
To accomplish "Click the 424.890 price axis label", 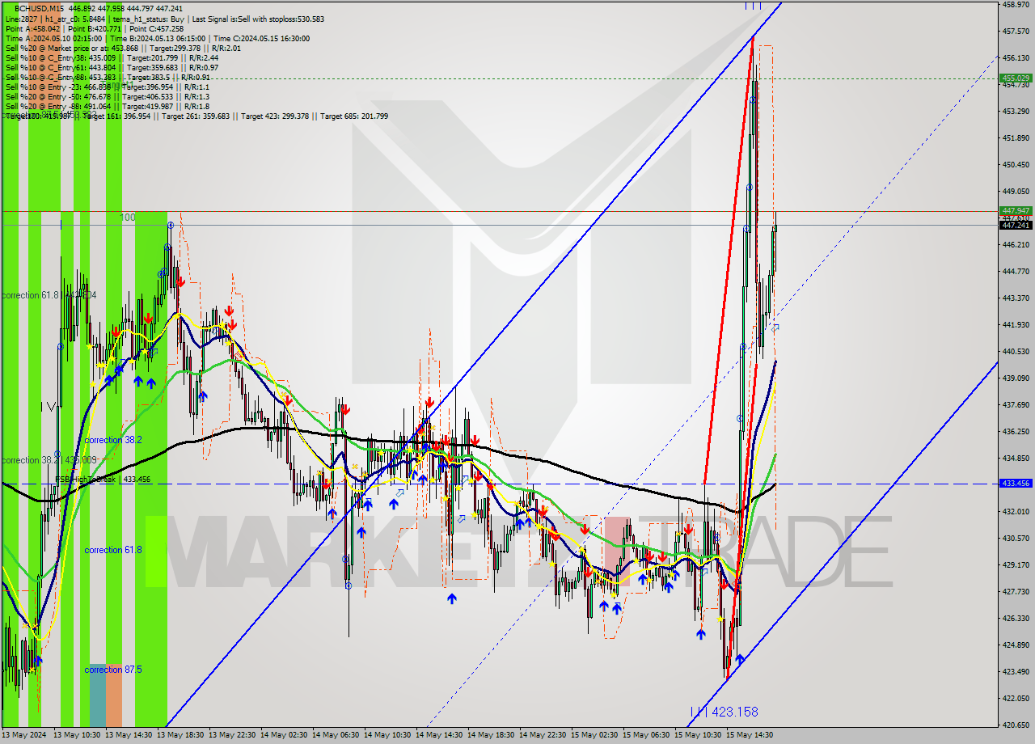I will pos(1016,645).
